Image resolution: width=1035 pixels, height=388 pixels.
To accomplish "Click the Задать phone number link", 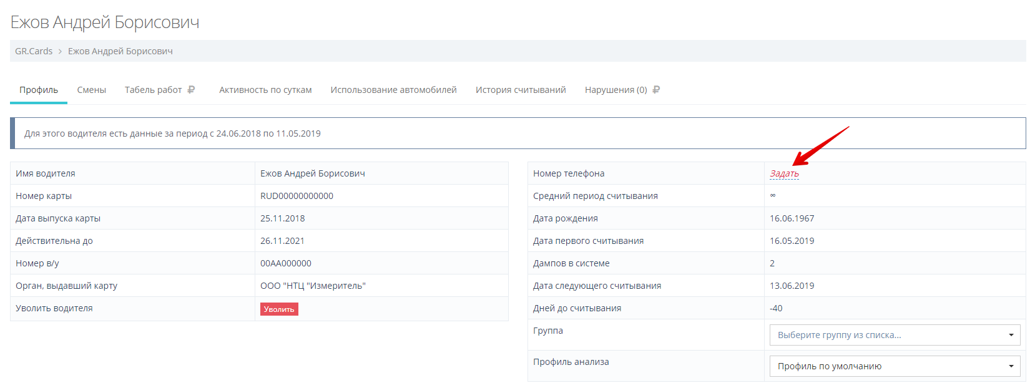I will [784, 173].
